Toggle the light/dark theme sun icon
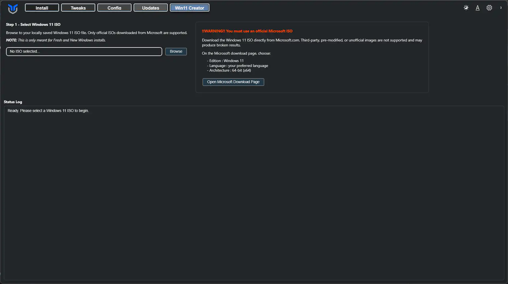 (466, 8)
